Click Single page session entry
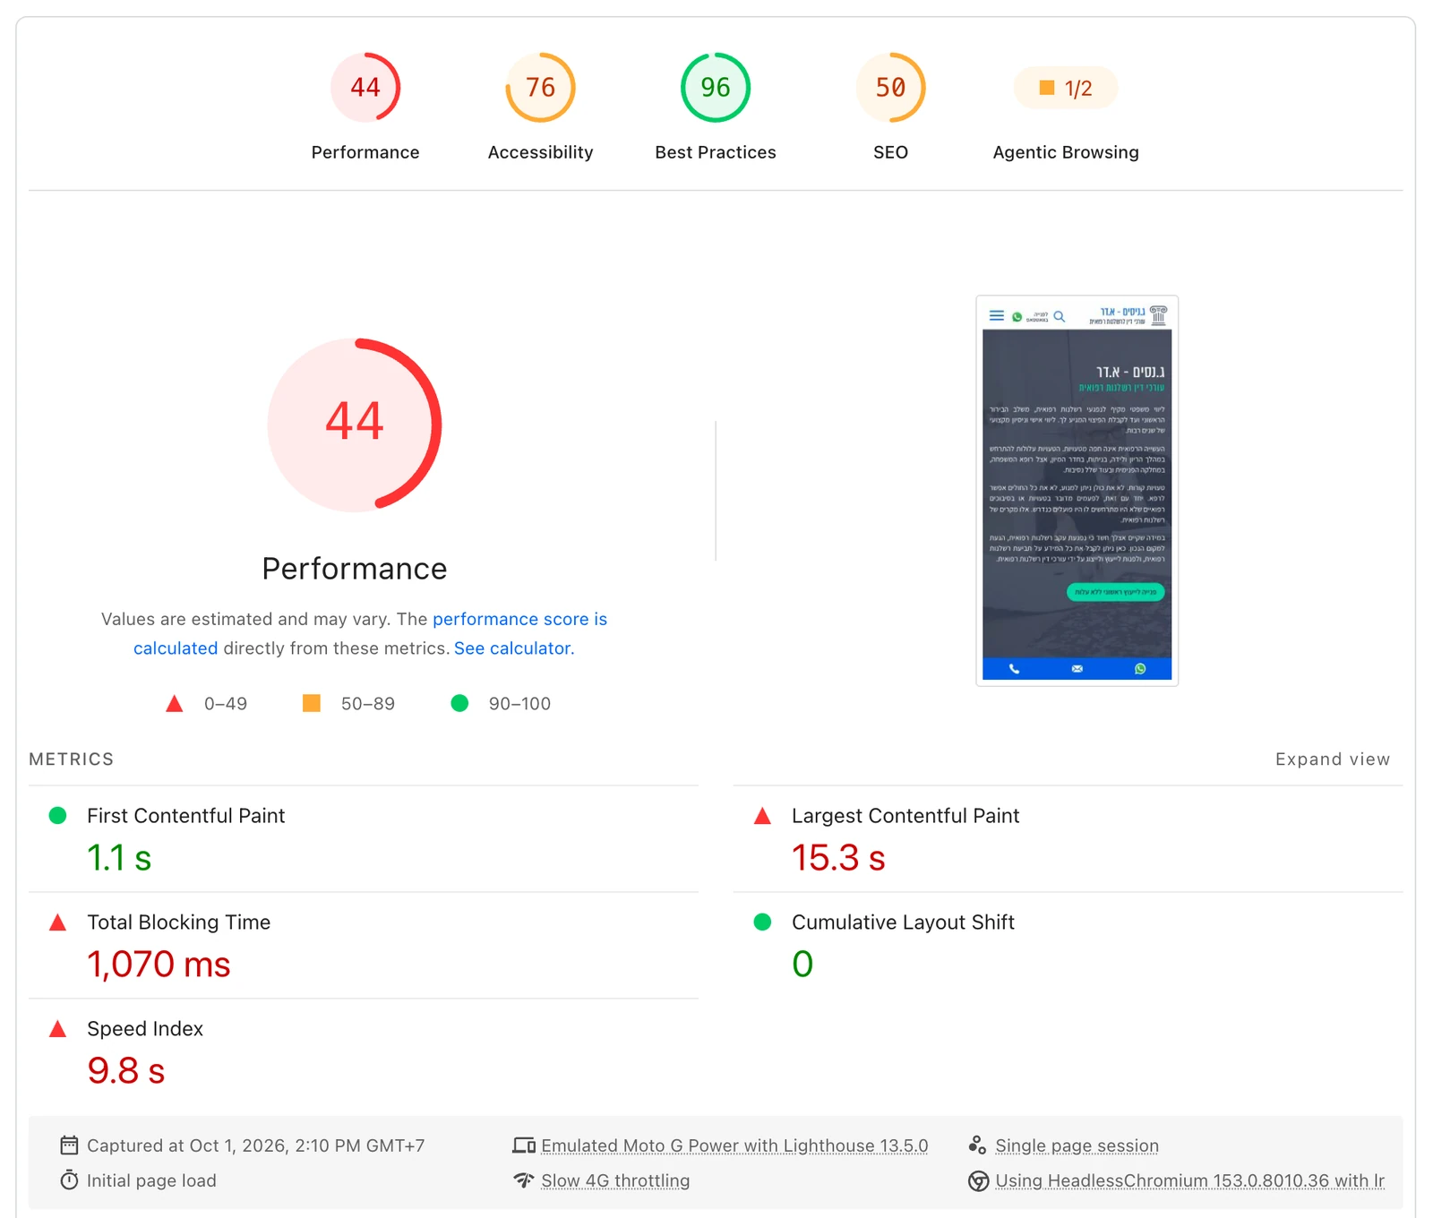 [1077, 1145]
